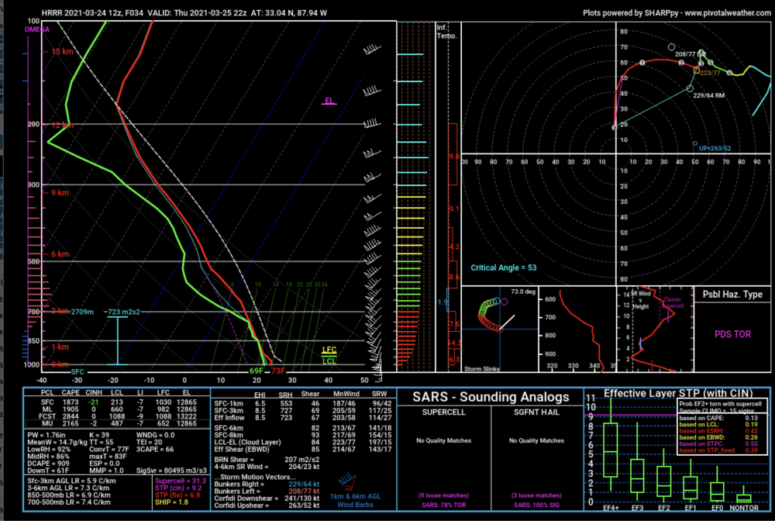Image resolution: width=775 pixels, height=521 pixels.
Task: Click the PDS TOR hazard type label
Action: tap(732, 334)
